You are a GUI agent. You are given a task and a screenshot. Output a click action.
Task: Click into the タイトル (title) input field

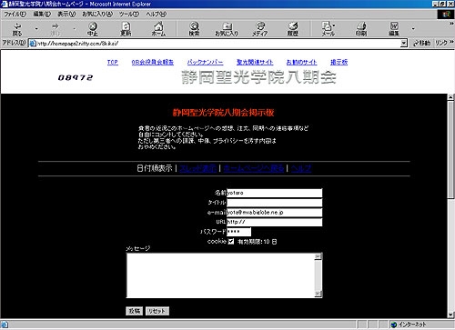[x=275, y=203]
